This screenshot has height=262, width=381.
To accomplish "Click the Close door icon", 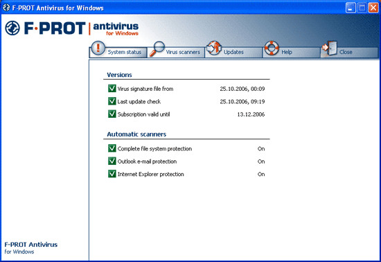I will (330, 48).
